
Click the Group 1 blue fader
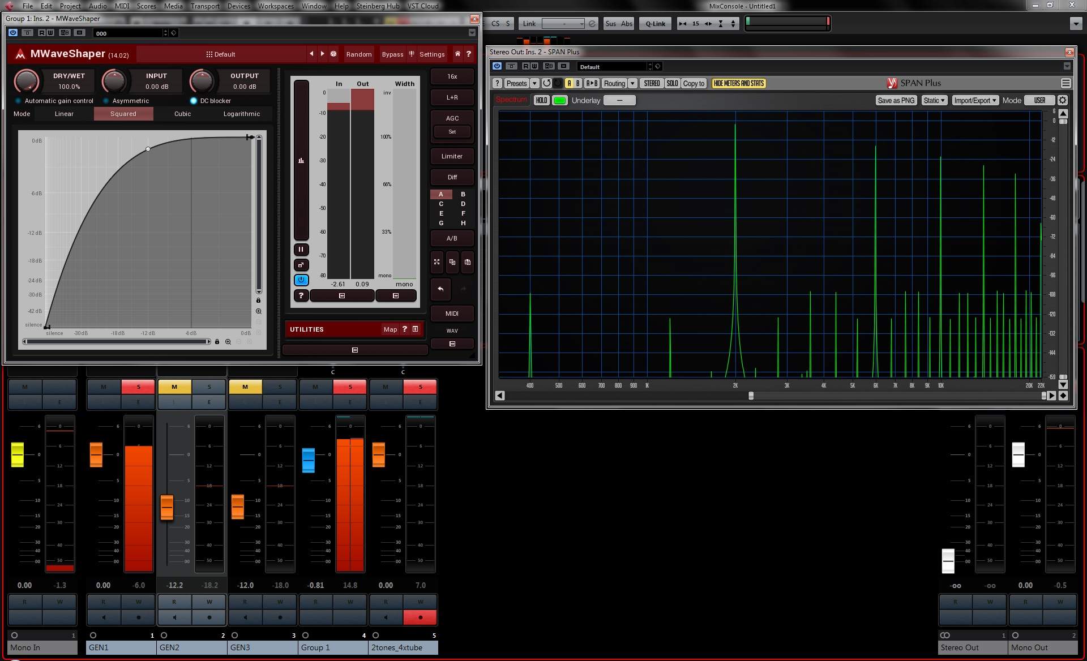309,460
